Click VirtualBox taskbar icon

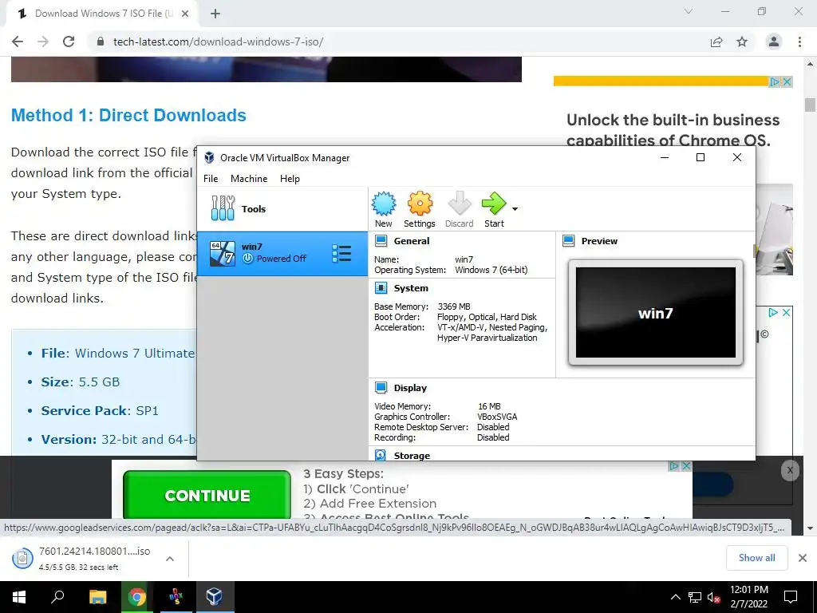(x=215, y=597)
